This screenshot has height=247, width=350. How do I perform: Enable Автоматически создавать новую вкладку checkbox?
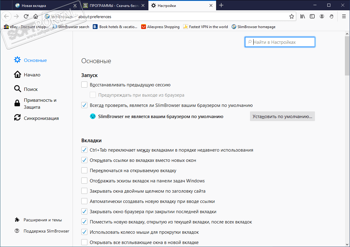(x=84, y=201)
